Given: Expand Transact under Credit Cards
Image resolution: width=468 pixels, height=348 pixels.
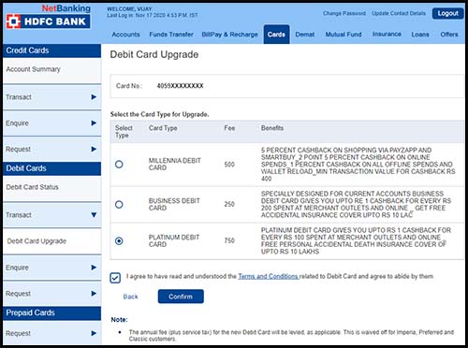Looking at the screenshot, I should 51,97.
